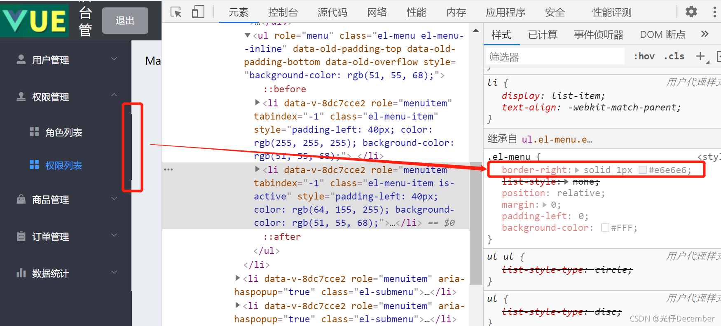
Task: Switch to the 性能评测 tab
Action: (x=612, y=12)
